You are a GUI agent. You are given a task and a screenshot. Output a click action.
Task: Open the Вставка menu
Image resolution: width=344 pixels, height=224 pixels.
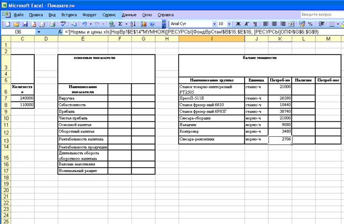tap(69, 15)
